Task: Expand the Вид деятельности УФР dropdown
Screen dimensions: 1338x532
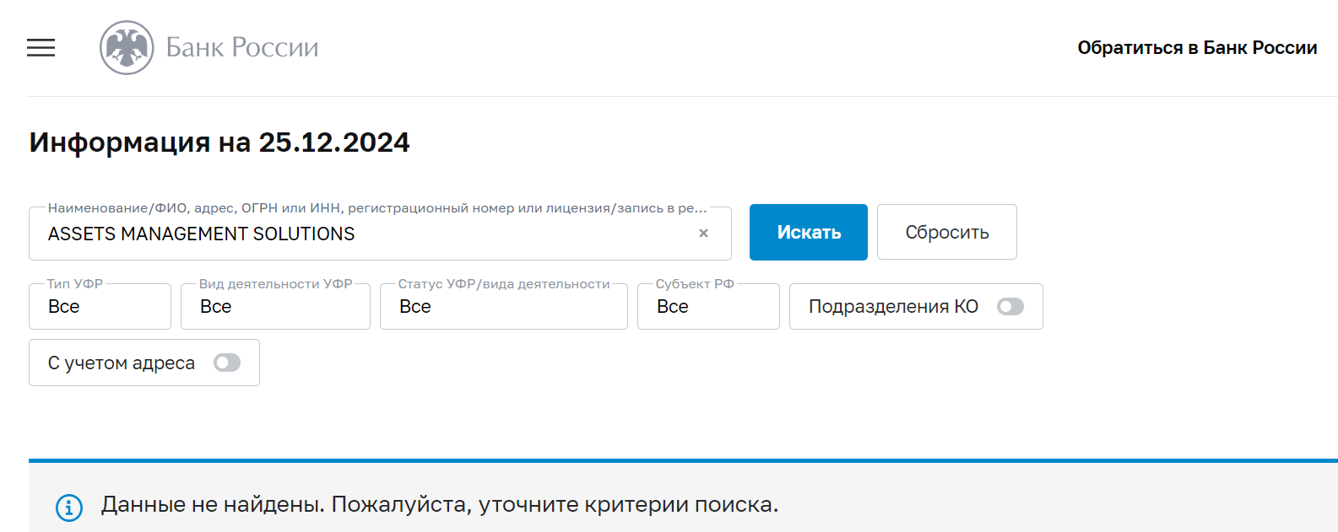Action: (x=275, y=306)
